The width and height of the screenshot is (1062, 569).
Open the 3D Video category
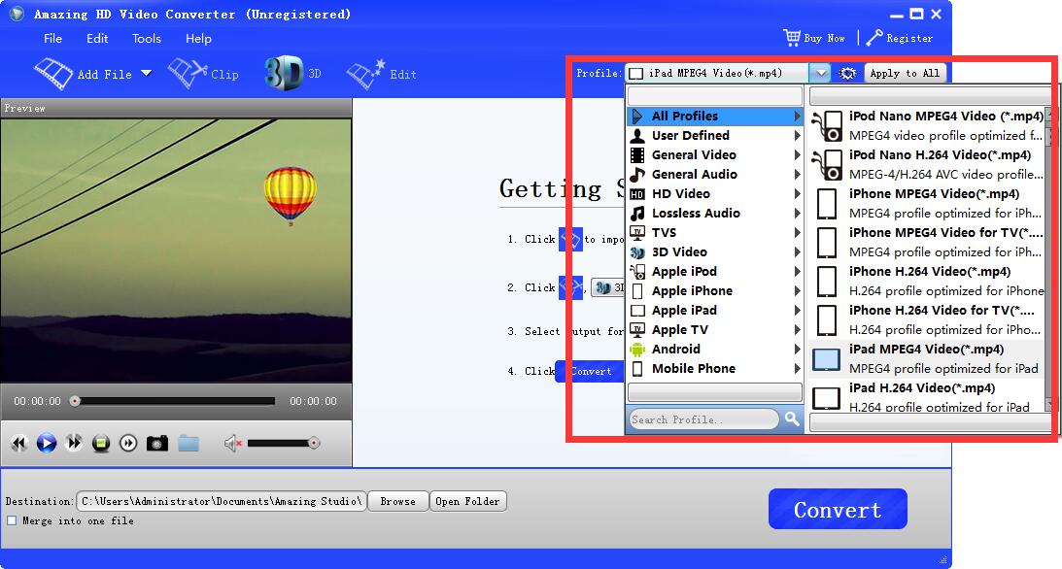714,251
